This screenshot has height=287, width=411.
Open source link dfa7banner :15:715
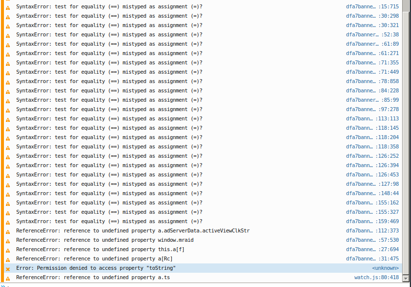(372, 6)
